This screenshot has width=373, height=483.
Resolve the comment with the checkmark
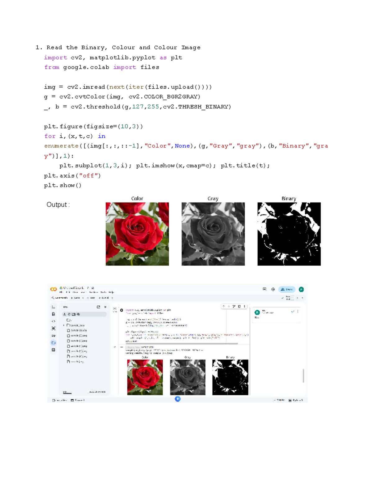point(292,311)
